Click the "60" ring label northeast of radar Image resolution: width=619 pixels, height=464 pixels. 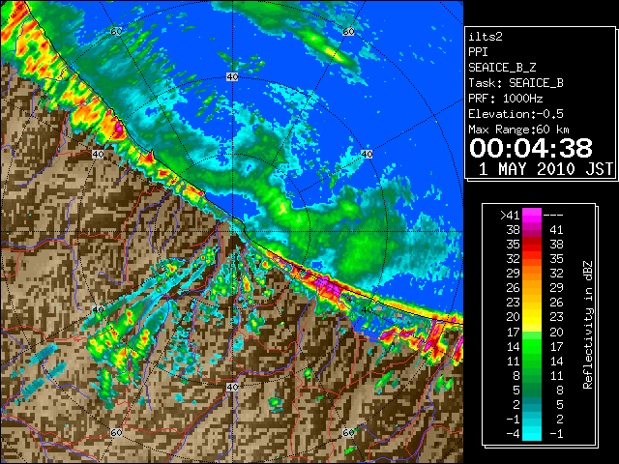pos(348,31)
